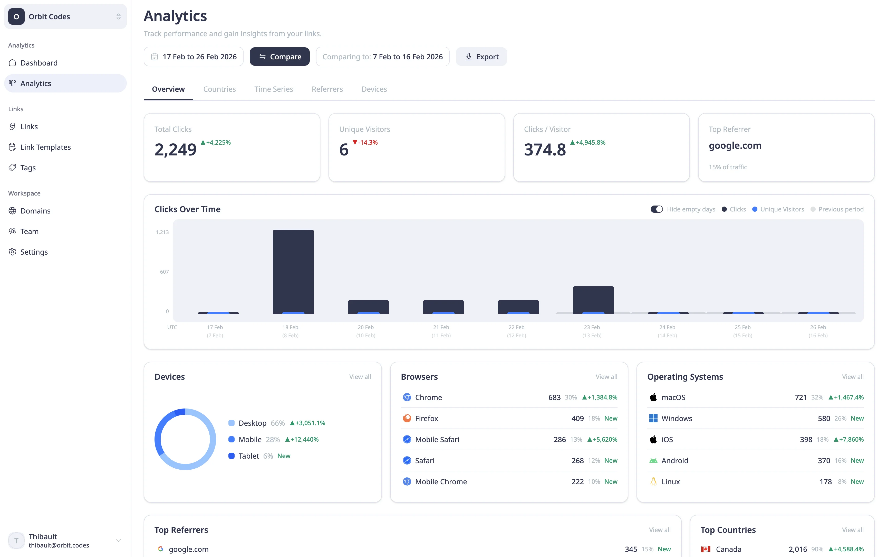Click the Canada flag icon
This screenshot has width=887, height=557.
706,549
